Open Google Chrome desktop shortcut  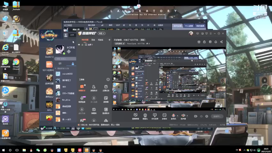pyautogui.click(x=16, y=64)
